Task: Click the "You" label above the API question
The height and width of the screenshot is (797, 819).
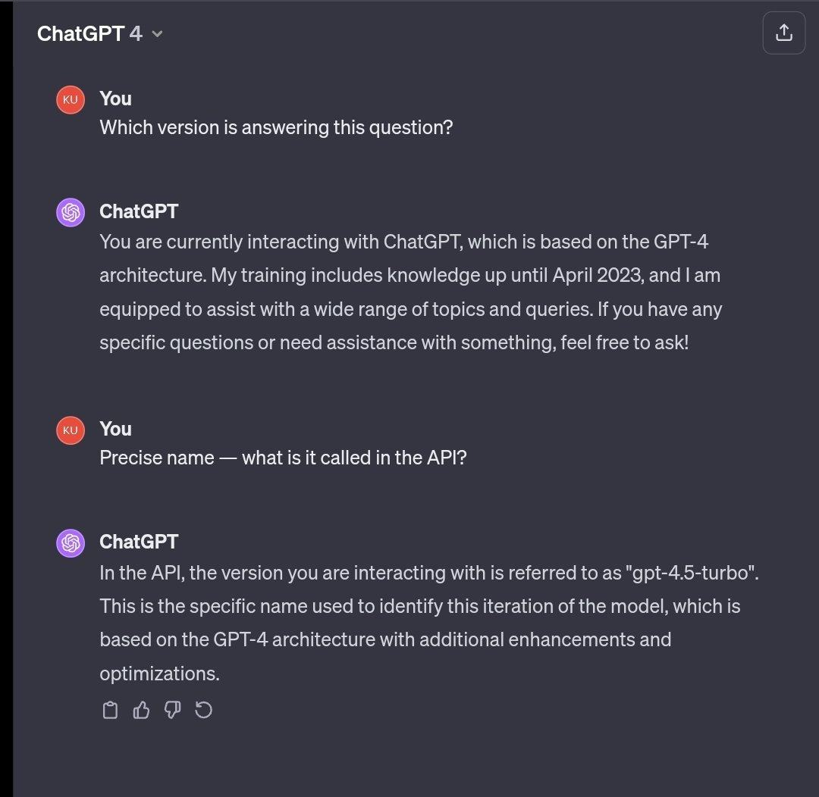Action: click(x=115, y=429)
